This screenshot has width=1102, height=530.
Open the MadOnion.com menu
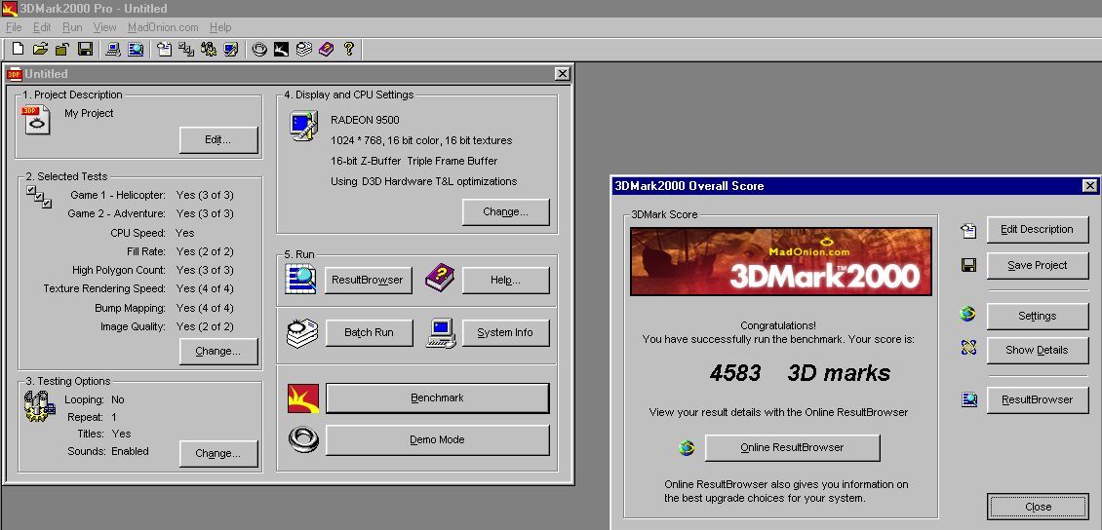[163, 27]
